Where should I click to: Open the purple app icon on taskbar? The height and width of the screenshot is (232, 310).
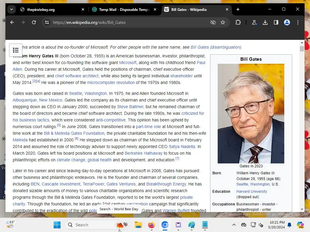178,225
